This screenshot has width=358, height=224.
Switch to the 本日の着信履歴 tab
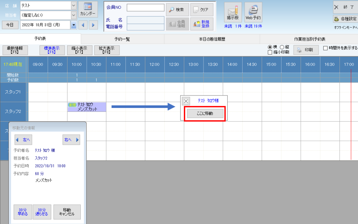[212, 39]
